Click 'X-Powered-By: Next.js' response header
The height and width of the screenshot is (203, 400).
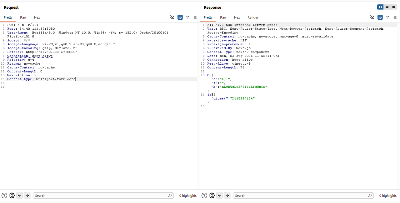[x=229, y=48]
